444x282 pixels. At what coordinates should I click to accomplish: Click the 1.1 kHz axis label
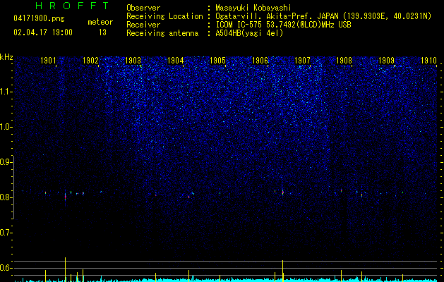pos(6,92)
